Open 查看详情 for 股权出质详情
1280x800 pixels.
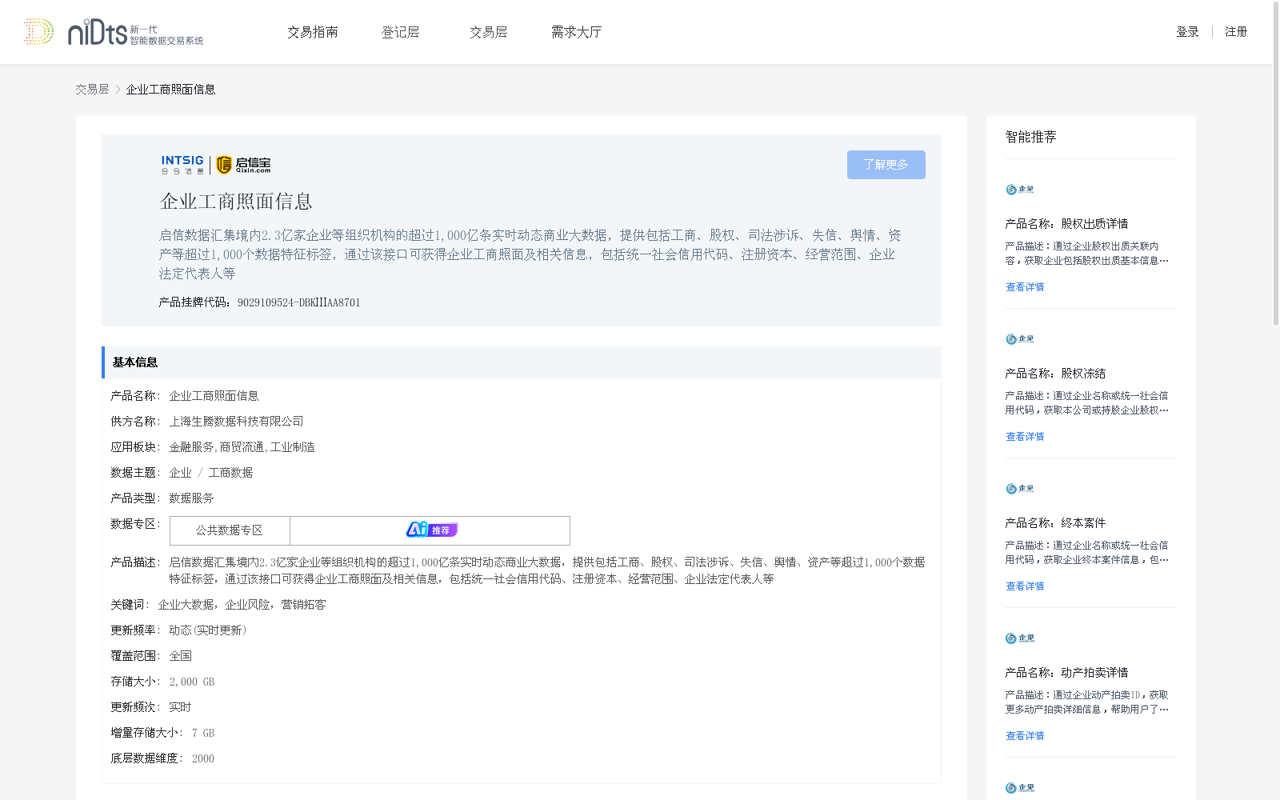click(1025, 287)
